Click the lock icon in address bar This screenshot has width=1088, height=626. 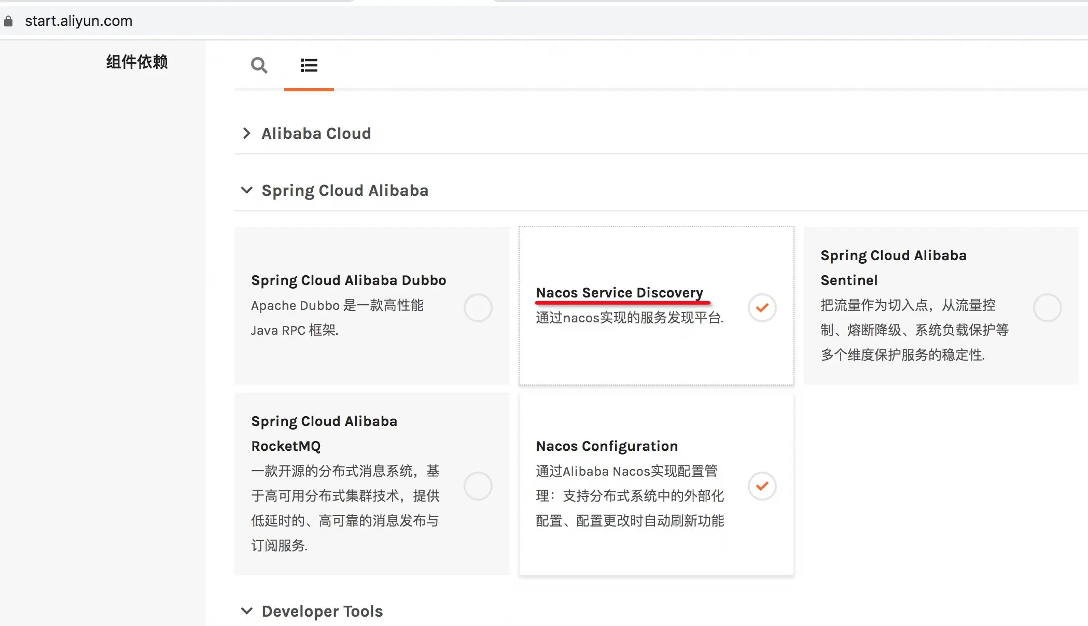pos(8,21)
